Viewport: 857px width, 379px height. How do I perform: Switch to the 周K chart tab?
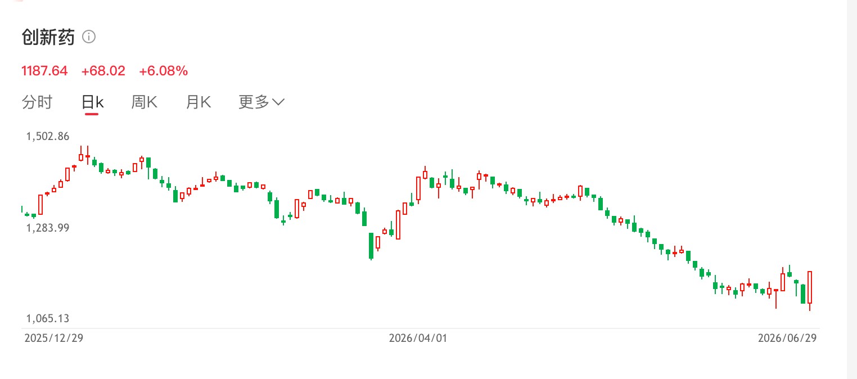pos(144,102)
